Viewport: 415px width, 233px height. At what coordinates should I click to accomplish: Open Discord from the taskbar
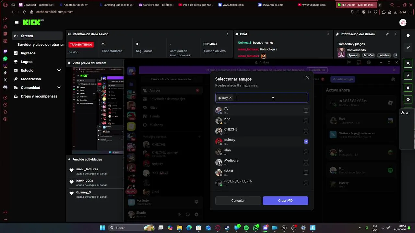point(265,228)
